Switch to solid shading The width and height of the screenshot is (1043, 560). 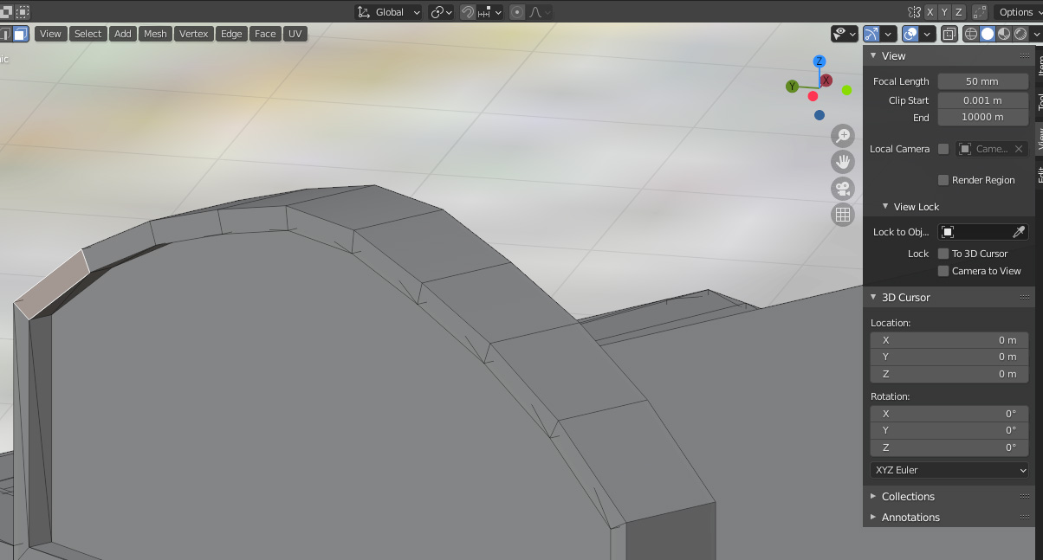pyautogui.click(x=988, y=34)
